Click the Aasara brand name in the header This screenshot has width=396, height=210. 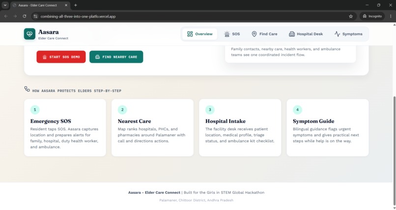pos(49,32)
